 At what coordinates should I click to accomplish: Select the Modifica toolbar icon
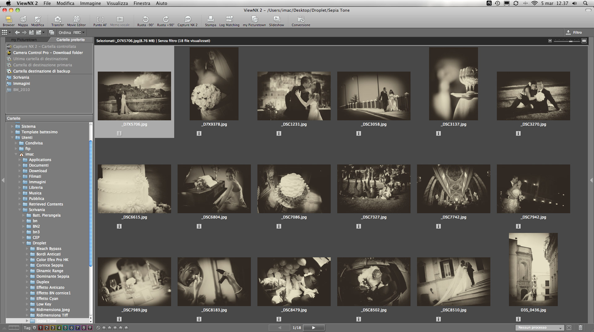click(x=37, y=21)
